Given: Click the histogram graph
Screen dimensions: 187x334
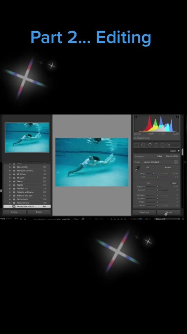Looking at the screenshot, I should [157, 124].
